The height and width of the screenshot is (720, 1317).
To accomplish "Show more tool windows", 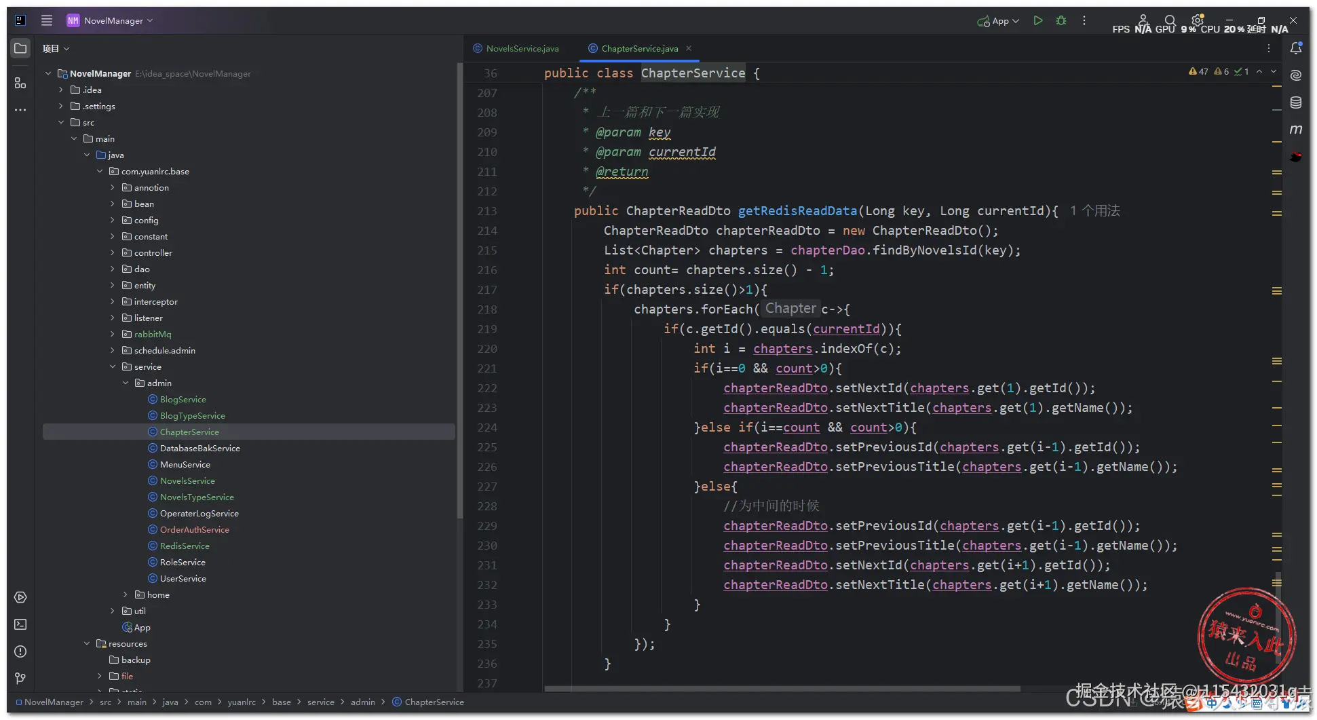I will point(20,109).
